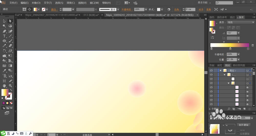The height and width of the screenshot is (136, 256).
Task: Select the Pencil tool
Action: 4,46
